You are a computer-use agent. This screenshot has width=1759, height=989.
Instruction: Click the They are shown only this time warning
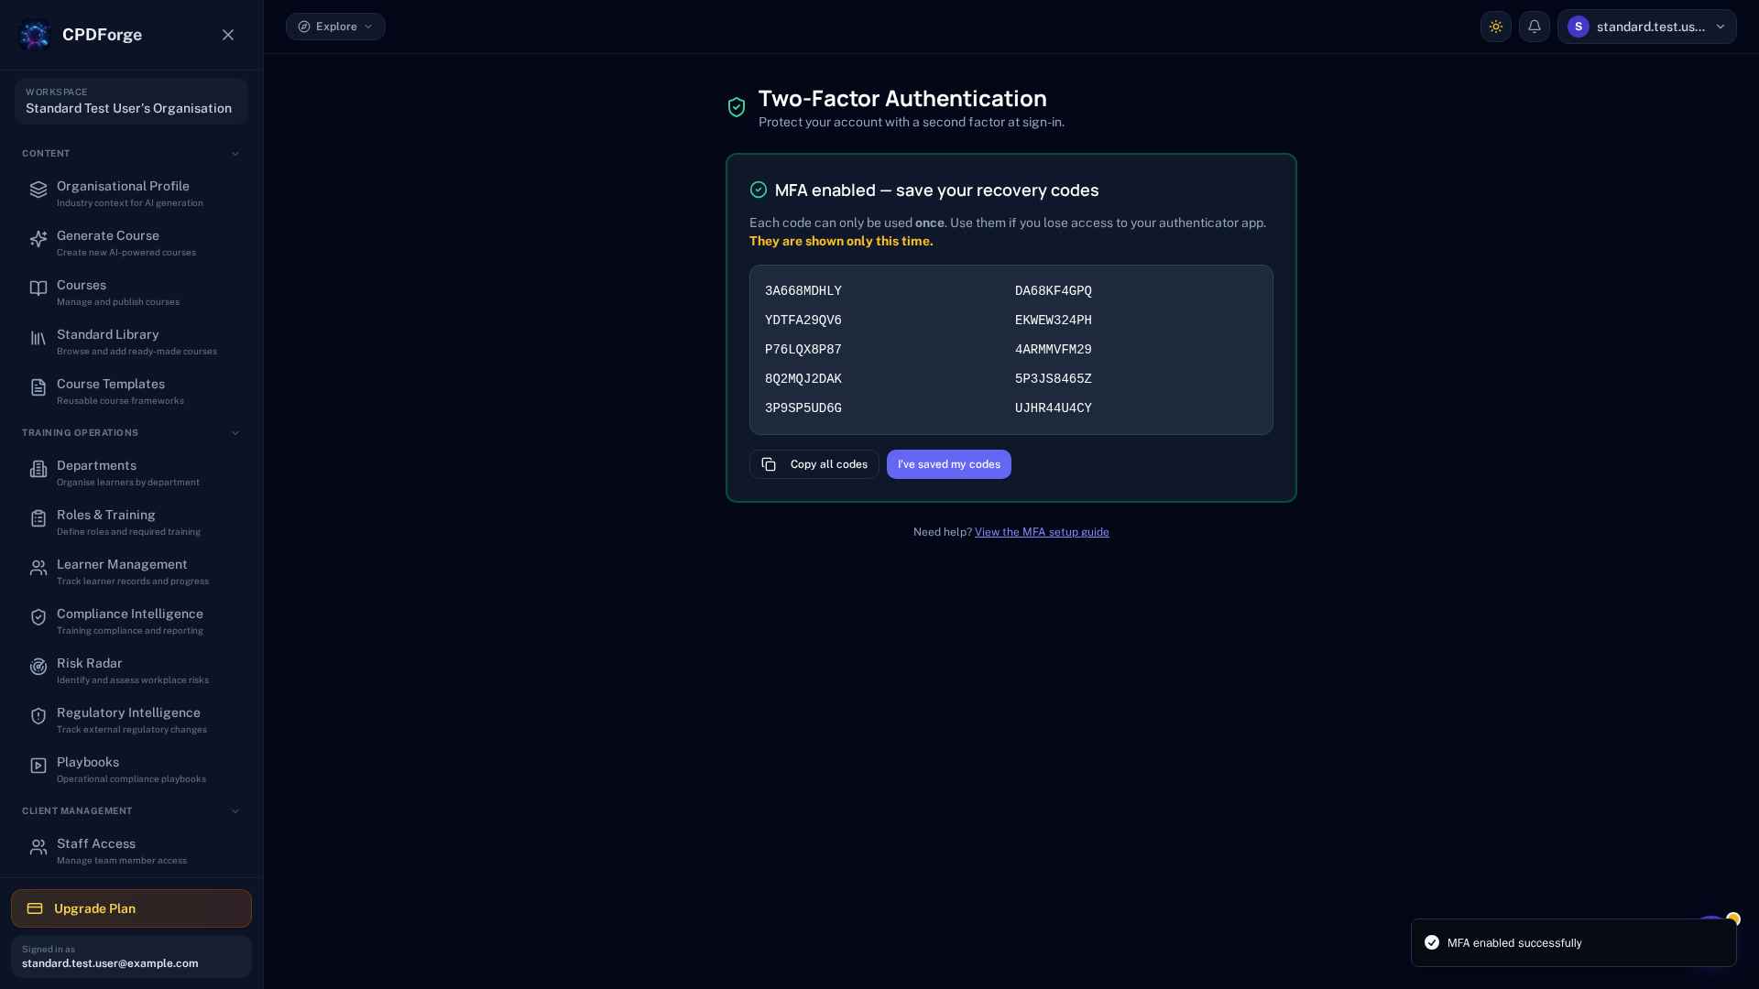841,241
